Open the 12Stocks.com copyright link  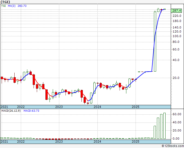click(173, 146)
